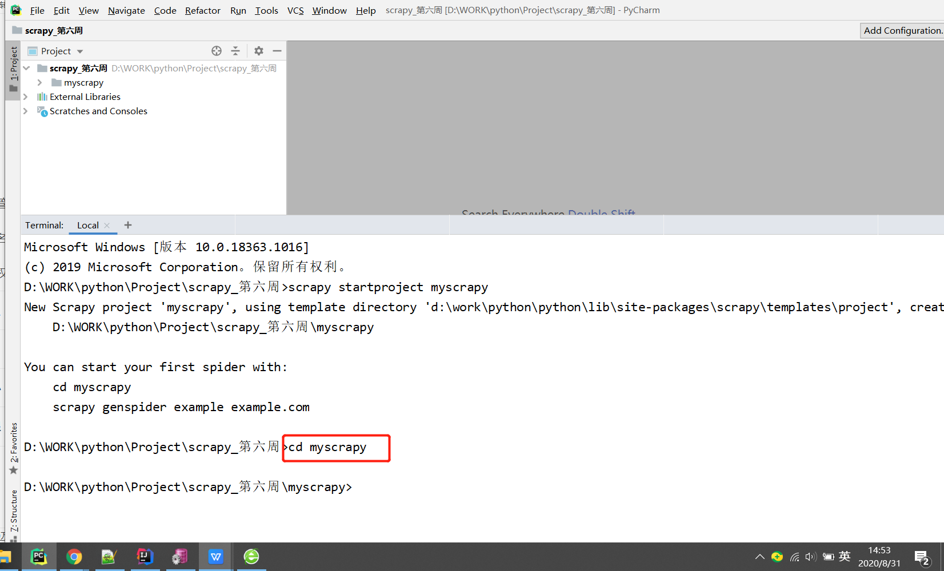Toggle the Structure tool window
The width and height of the screenshot is (944, 571).
(x=13, y=510)
